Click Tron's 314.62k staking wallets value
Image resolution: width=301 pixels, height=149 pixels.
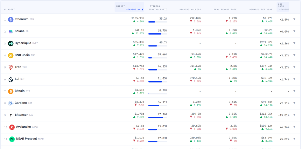click(x=195, y=66)
